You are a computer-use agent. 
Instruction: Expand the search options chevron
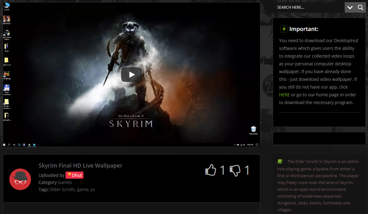pos(350,7)
